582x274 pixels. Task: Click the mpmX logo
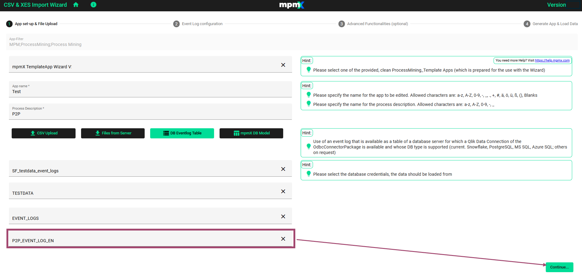(292, 5)
